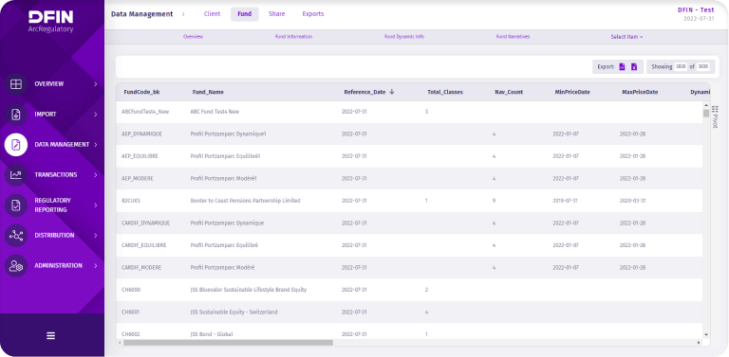The width and height of the screenshot is (729, 357).
Task: Click the Overview grid icon in sidebar
Action: [16, 84]
